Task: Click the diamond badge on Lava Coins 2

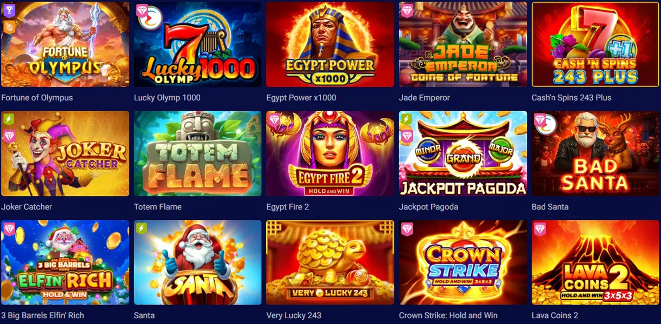Action: (539, 228)
